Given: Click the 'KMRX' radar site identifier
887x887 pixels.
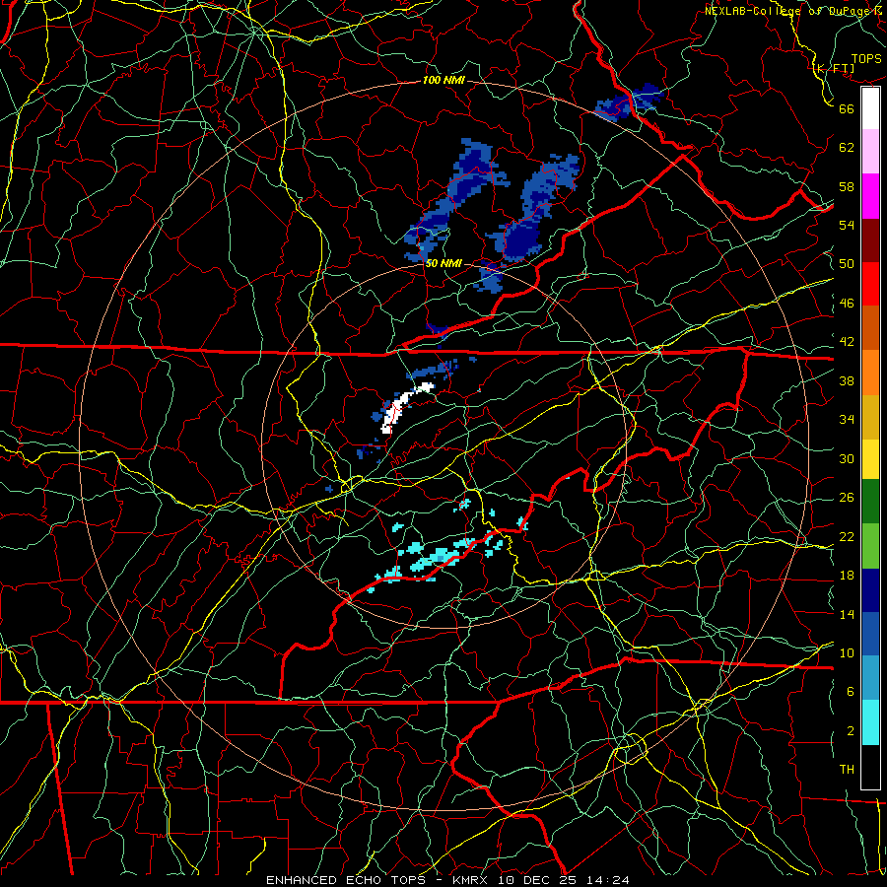Looking at the screenshot, I should 472,880.
